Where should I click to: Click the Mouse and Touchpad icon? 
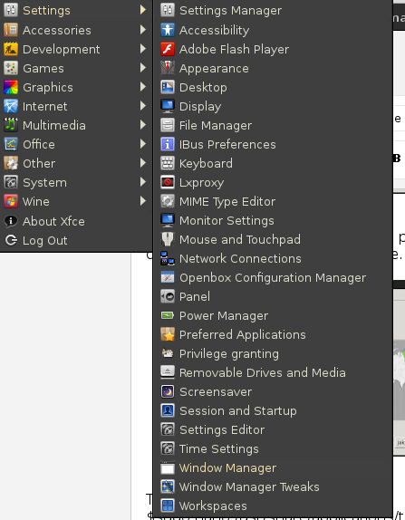tap(168, 239)
